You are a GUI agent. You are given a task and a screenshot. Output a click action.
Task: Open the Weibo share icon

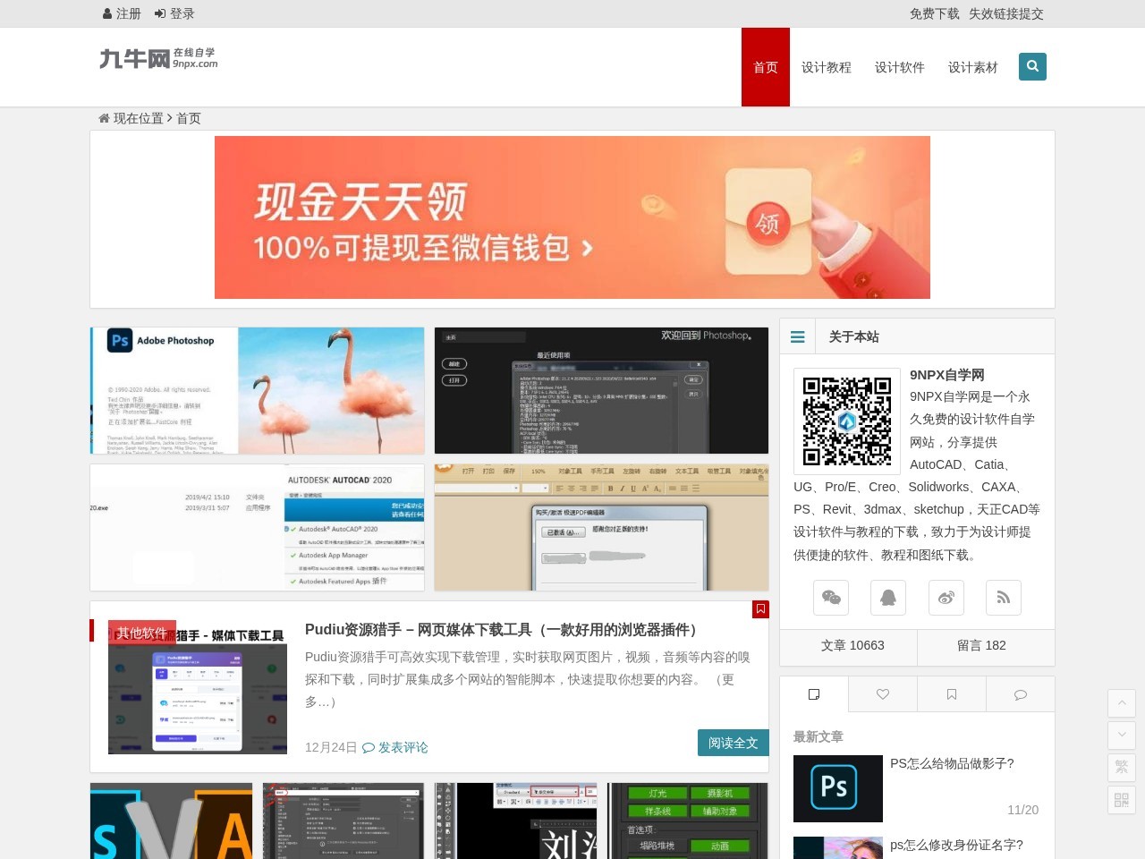[x=946, y=598]
